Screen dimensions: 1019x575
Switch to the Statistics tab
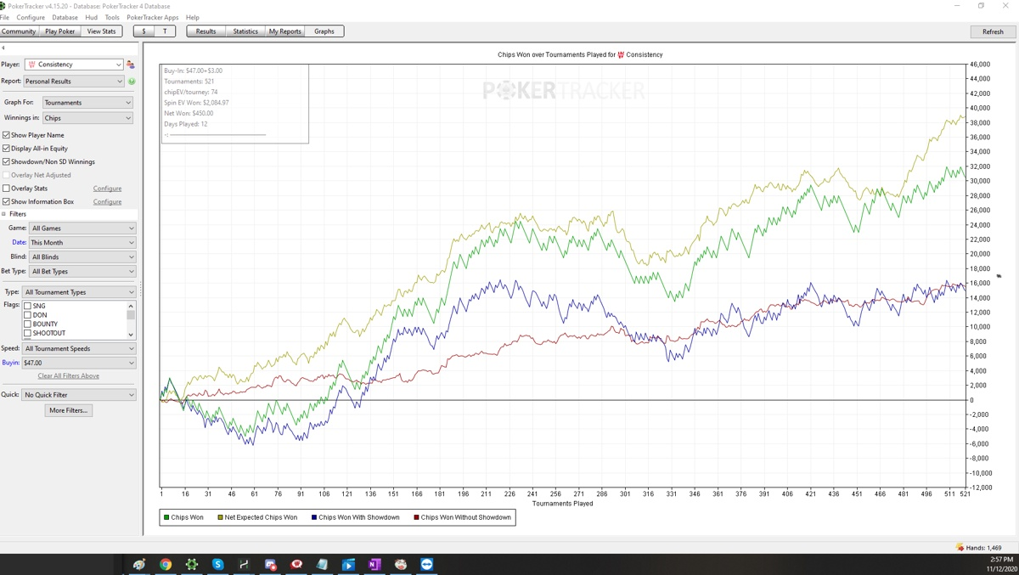[245, 31]
